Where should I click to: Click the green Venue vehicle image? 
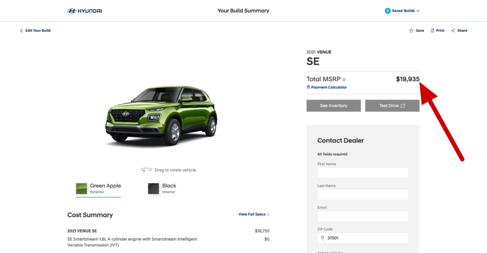point(162,116)
